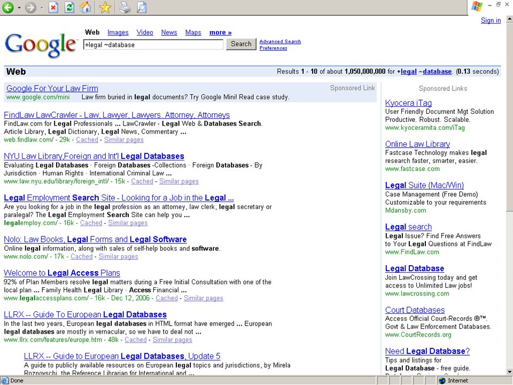Open Similar pages for www.law.nyu.edu result

[179, 181]
